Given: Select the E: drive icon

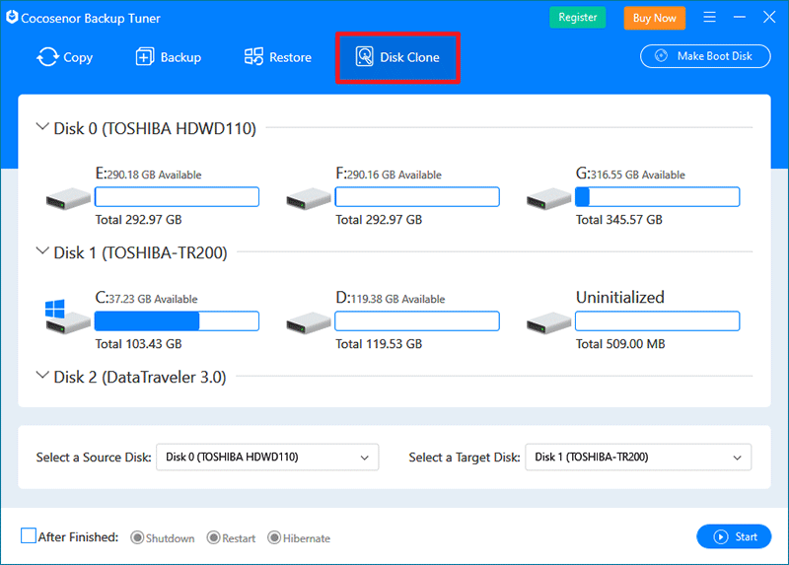Looking at the screenshot, I should point(68,199).
